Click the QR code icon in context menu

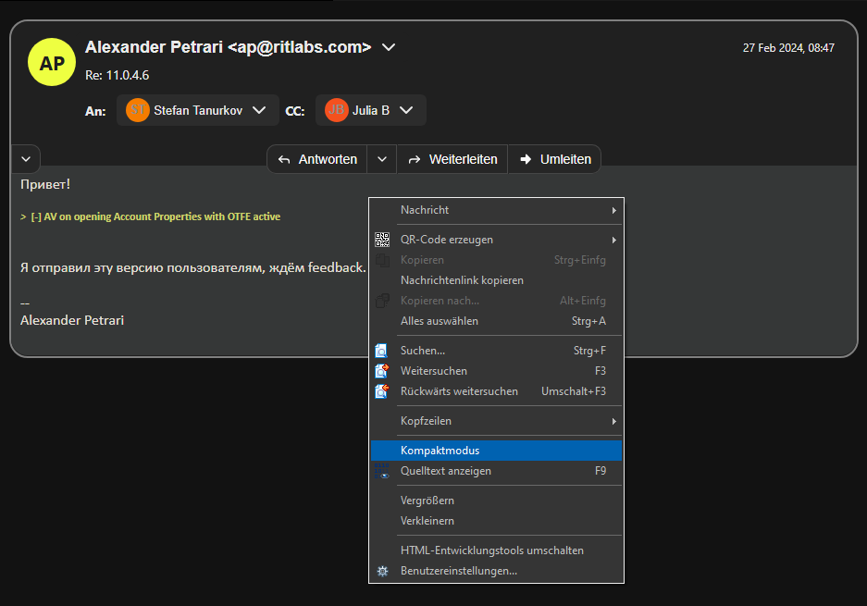382,240
